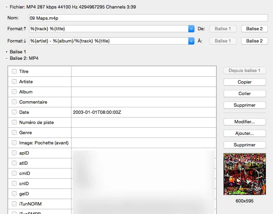Enable the Artiste checkbox

click(14, 82)
